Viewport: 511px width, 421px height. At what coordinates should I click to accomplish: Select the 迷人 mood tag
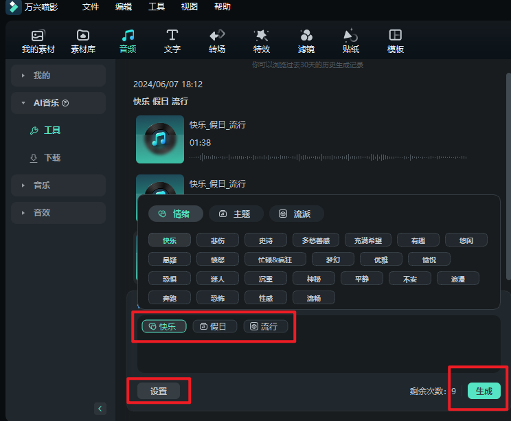(217, 279)
